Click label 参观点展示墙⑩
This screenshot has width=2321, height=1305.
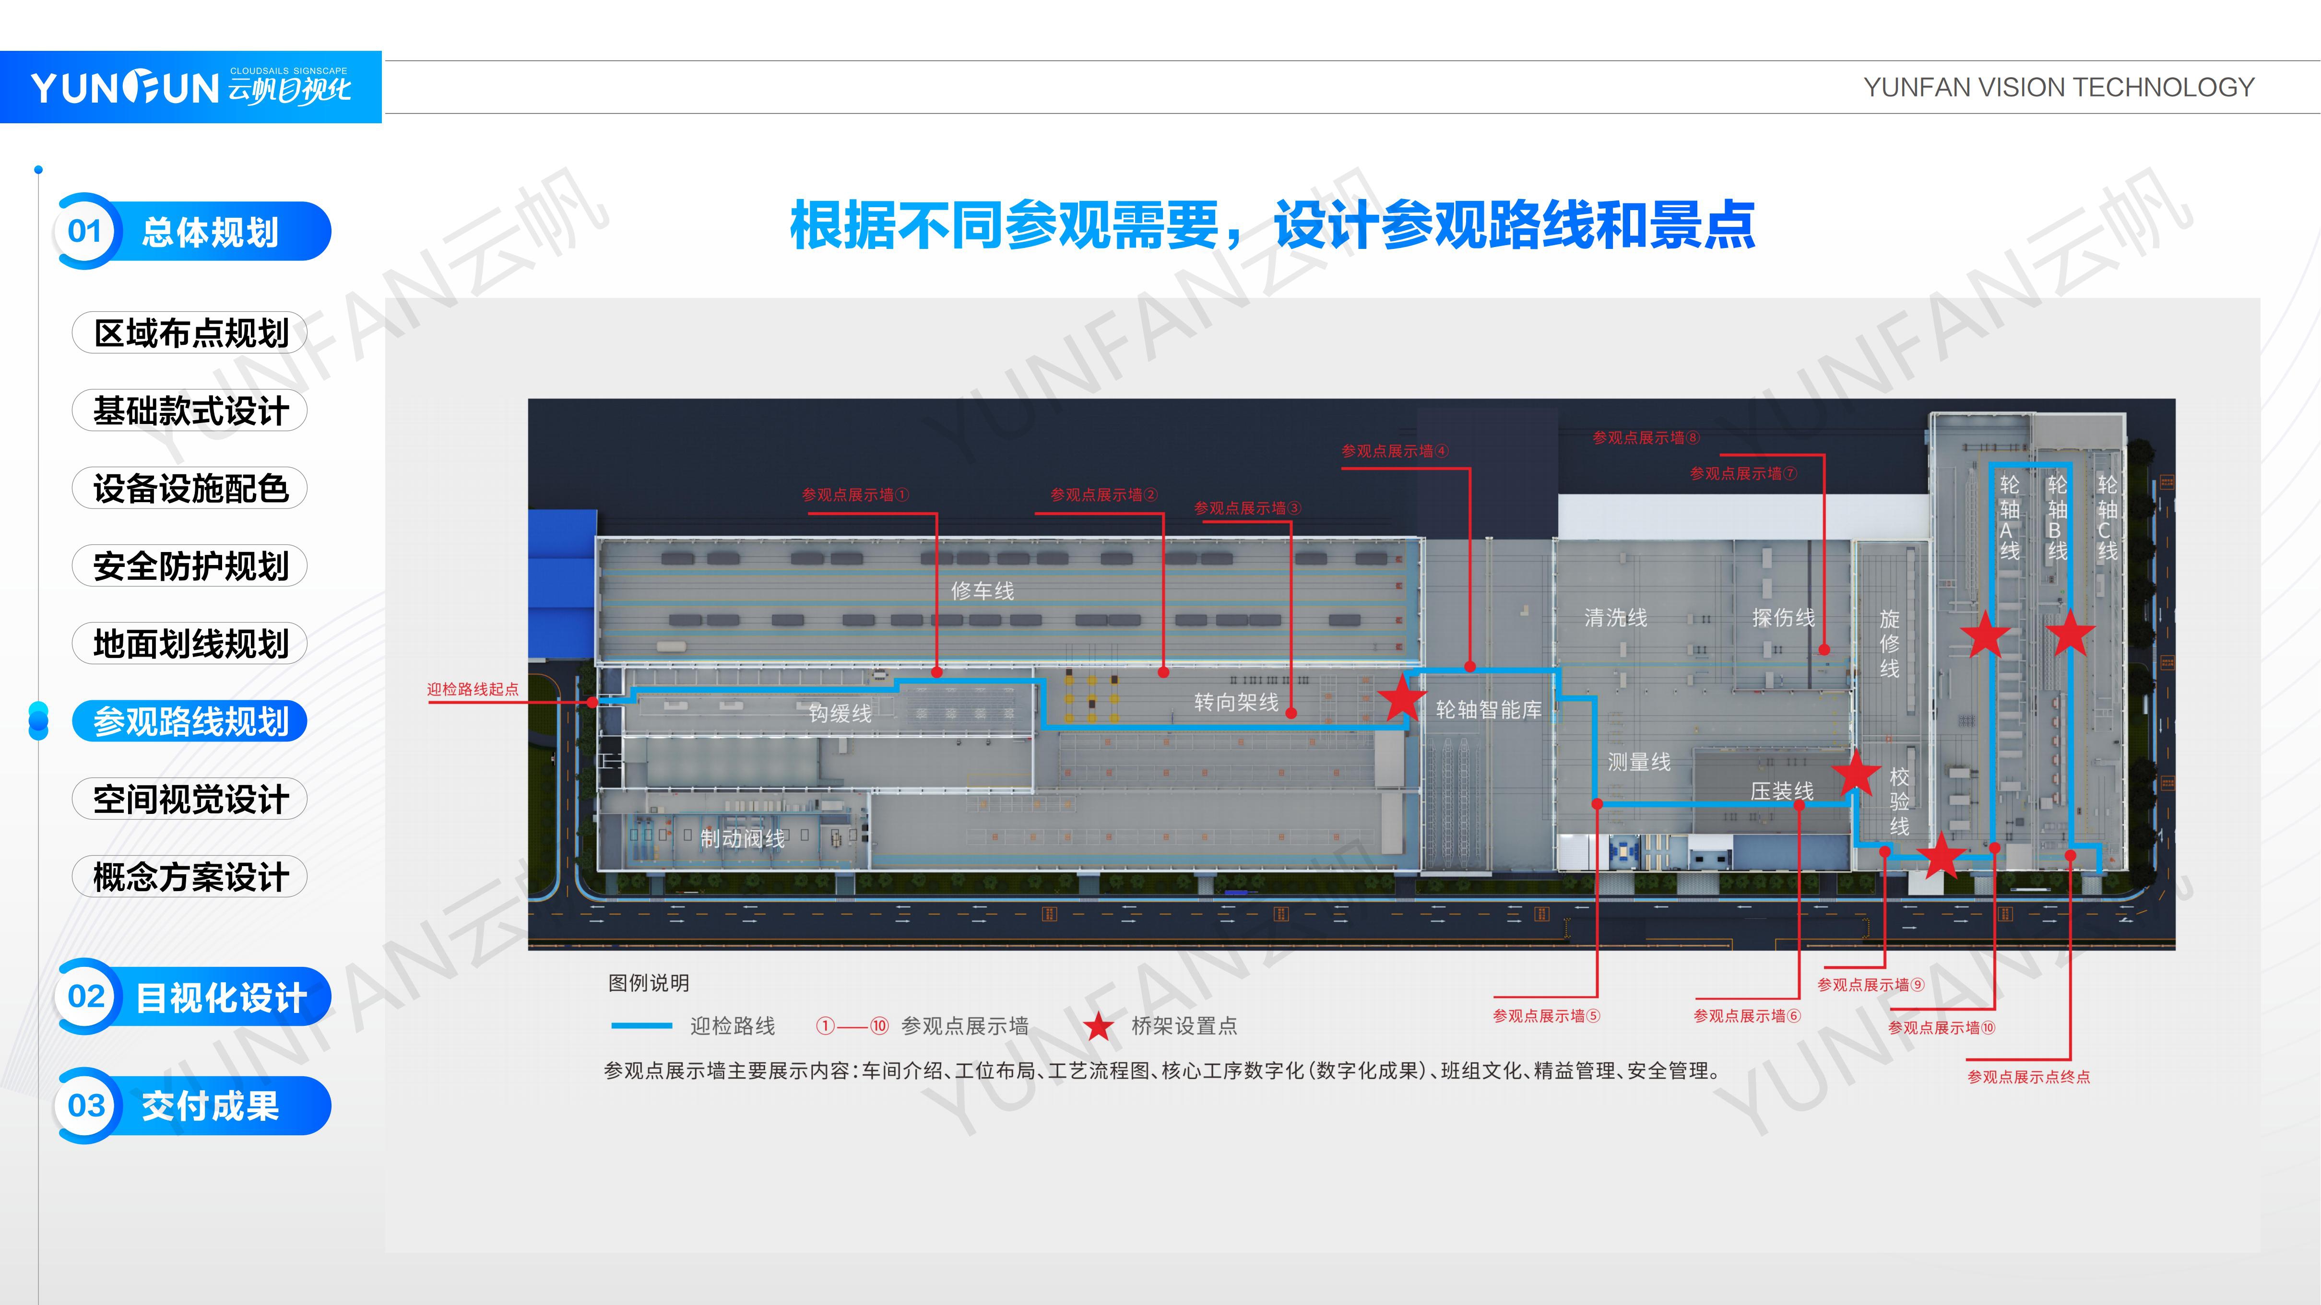[1942, 1028]
